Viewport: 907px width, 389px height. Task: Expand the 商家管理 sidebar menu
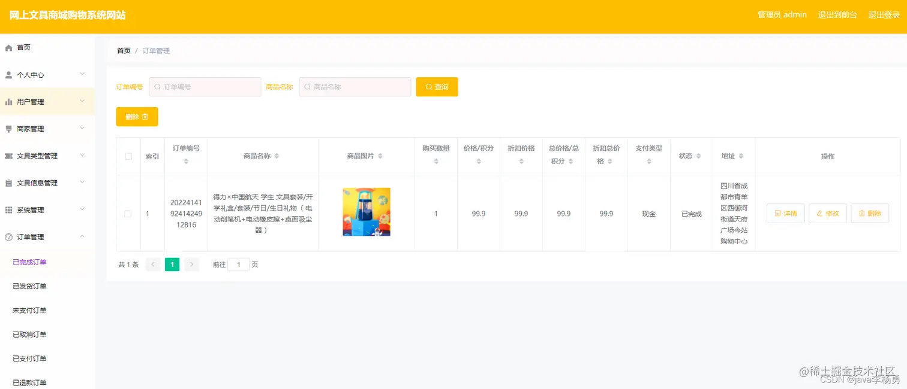[x=82, y=128]
